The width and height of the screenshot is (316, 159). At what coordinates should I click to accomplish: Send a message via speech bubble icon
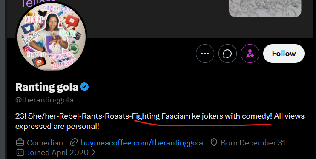click(227, 54)
